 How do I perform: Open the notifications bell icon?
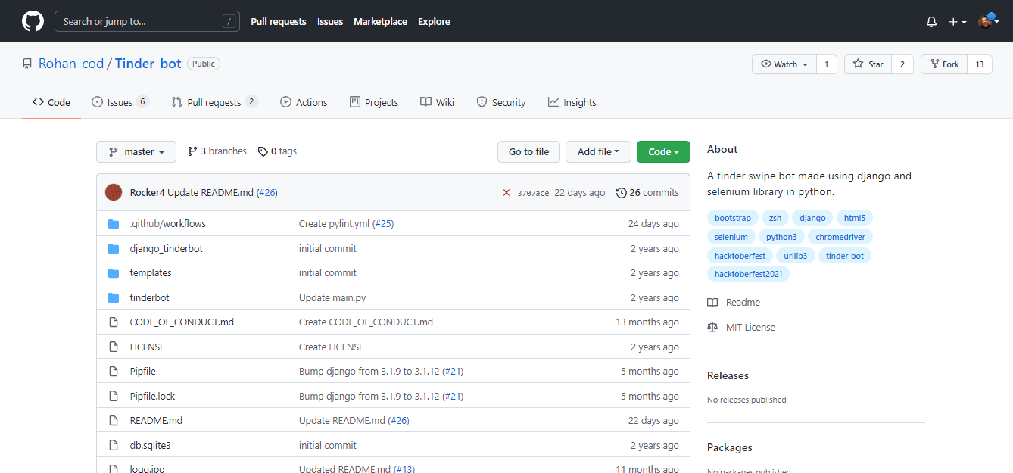931,22
